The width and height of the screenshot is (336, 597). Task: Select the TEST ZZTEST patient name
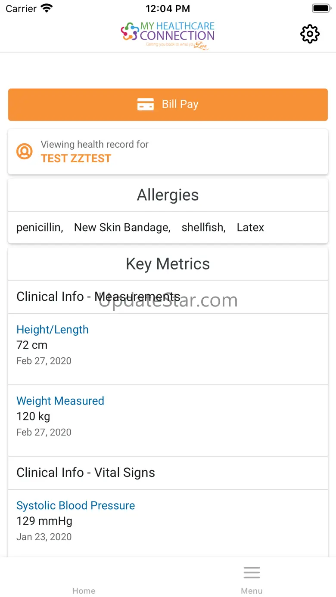point(76,159)
